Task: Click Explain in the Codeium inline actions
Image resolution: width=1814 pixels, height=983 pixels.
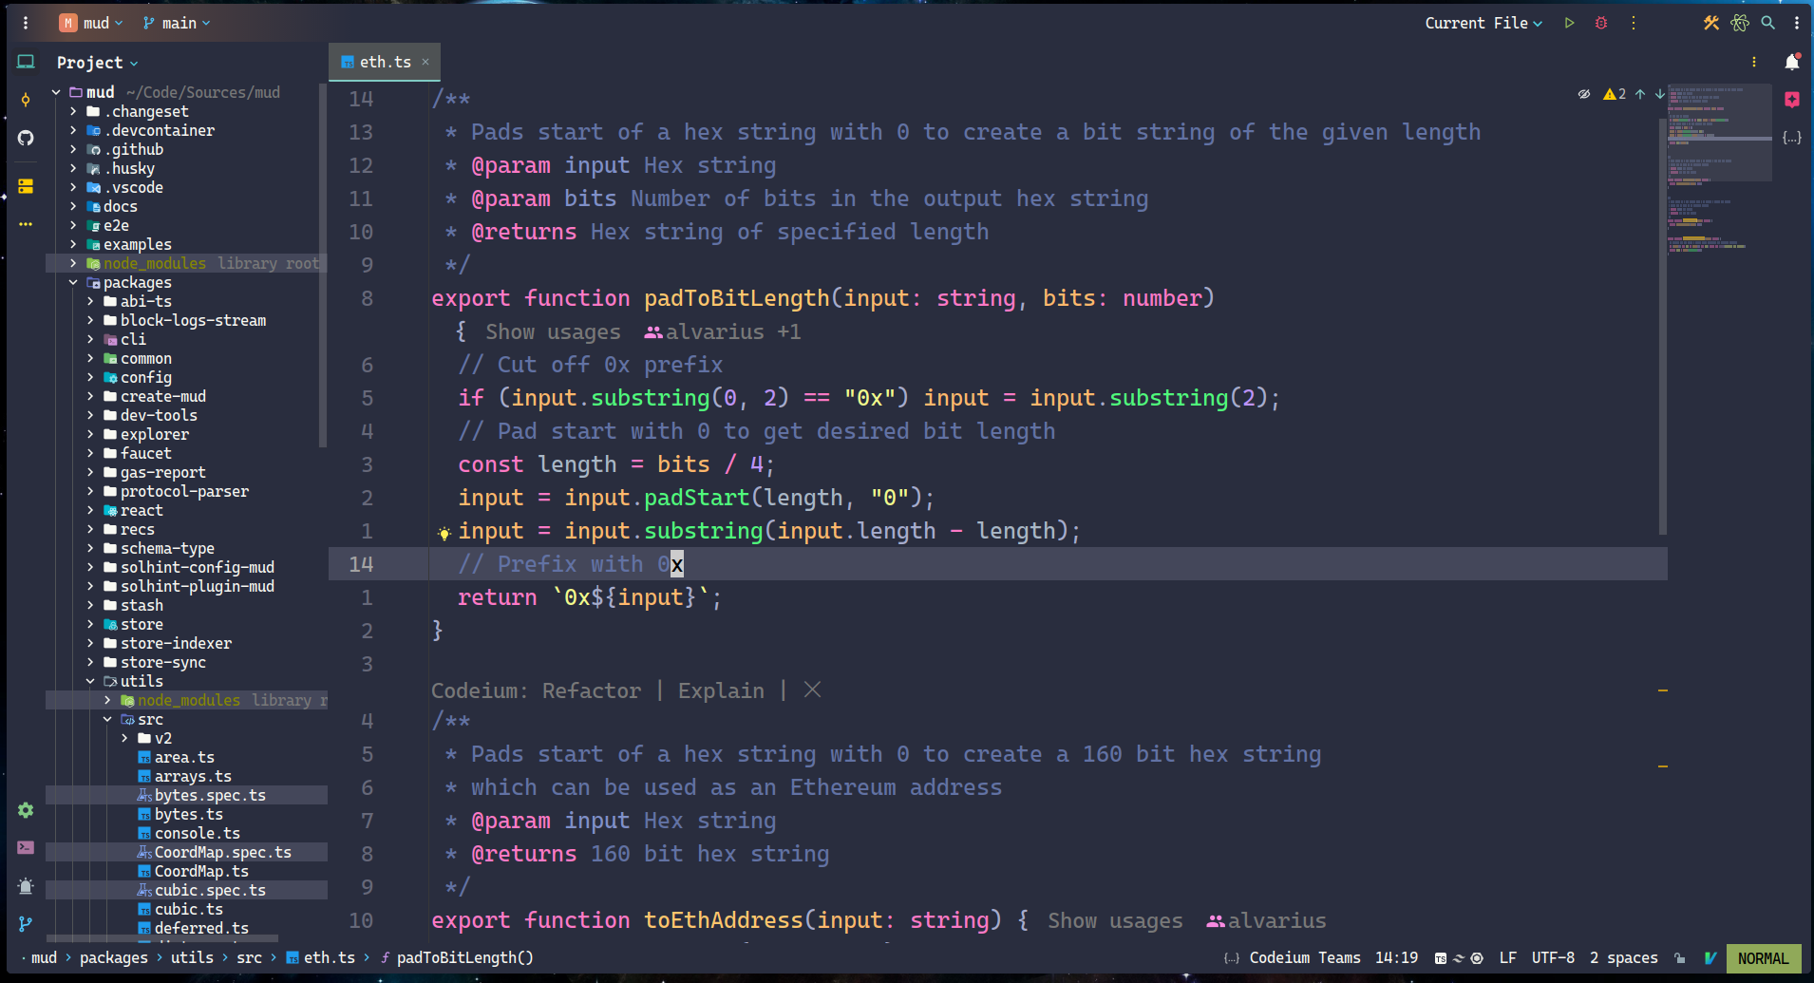Action: [720, 690]
